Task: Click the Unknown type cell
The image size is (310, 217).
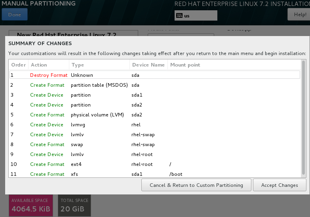Action: (82, 75)
